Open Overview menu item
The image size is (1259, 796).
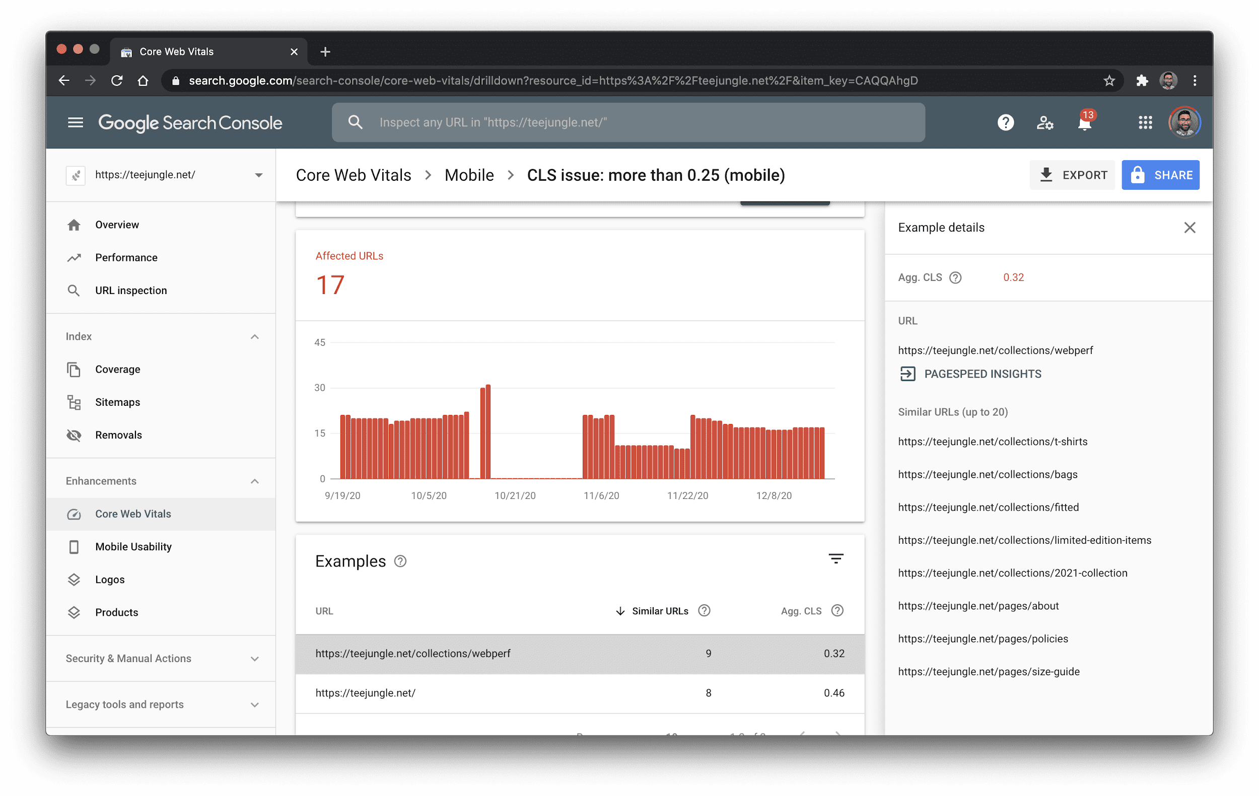point(116,224)
